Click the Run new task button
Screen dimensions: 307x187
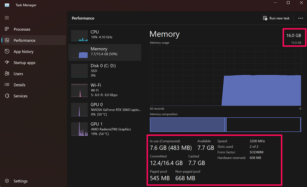click(x=276, y=18)
